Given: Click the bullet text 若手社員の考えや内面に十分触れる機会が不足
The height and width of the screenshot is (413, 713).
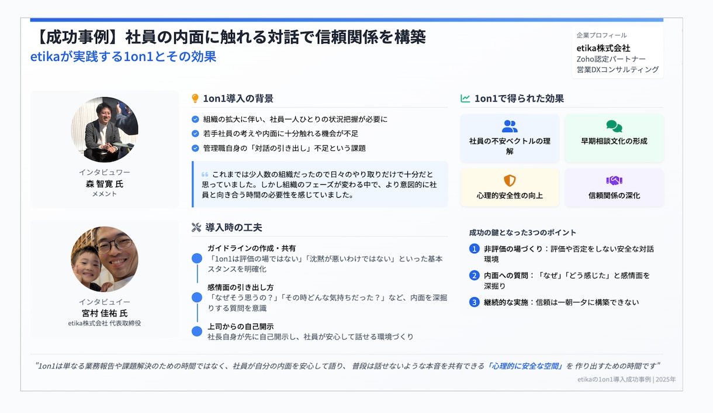Looking at the screenshot, I should (281, 134).
